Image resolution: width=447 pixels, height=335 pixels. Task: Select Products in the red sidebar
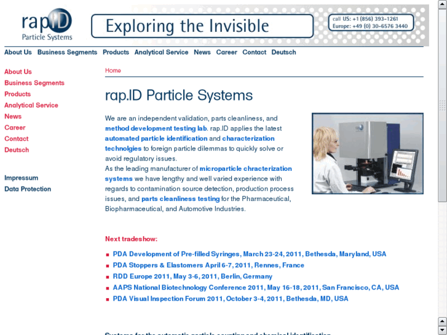tap(17, 94)
